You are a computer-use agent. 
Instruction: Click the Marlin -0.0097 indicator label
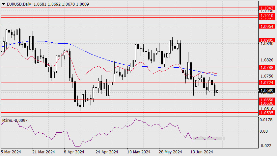(x=15, y=121)
